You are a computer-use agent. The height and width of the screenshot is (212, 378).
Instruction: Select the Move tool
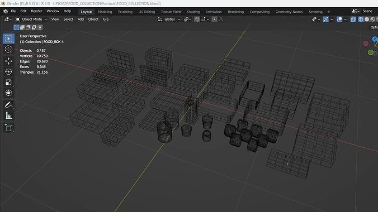click(x=8, y=61)
